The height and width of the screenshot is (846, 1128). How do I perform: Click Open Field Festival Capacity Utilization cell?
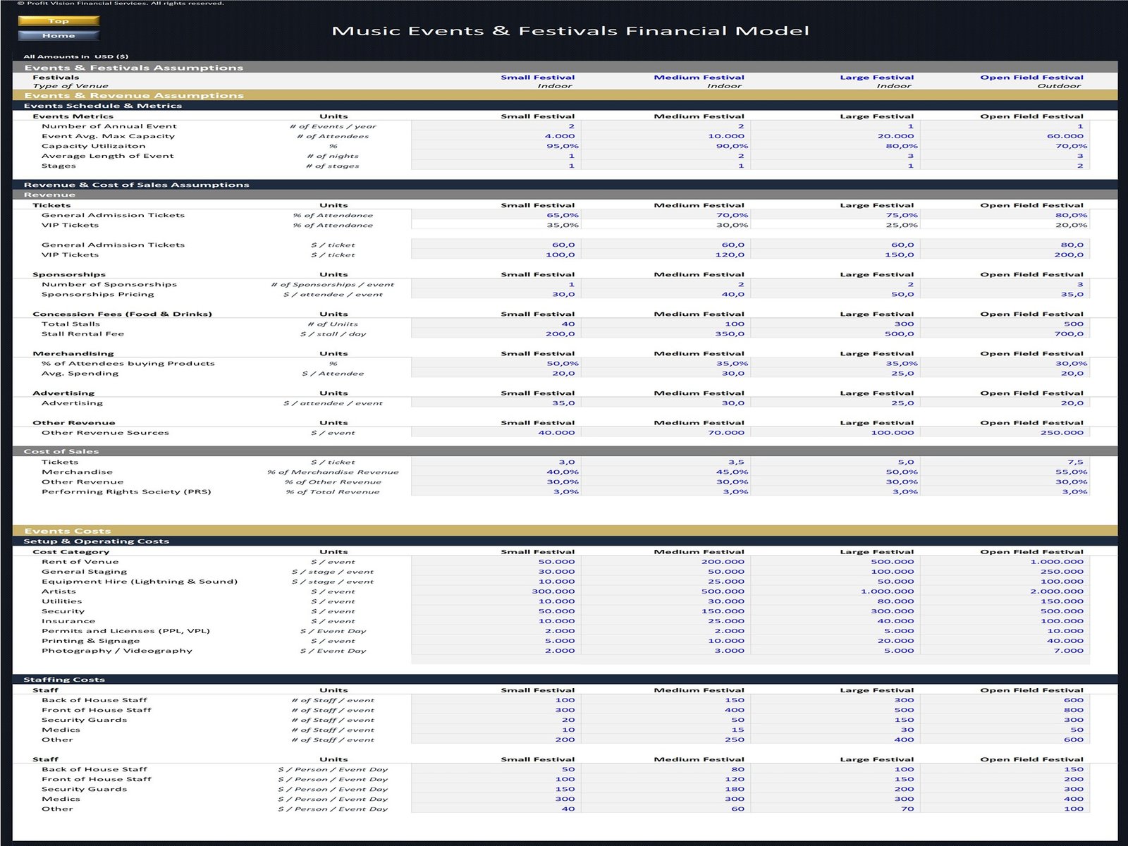[x=1005, y=146]
